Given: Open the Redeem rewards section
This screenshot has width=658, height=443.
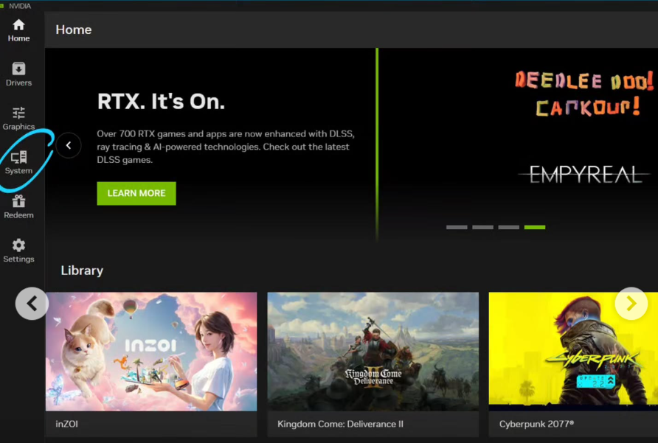Looking at the screenshot, I should click(x=18, y=207).
